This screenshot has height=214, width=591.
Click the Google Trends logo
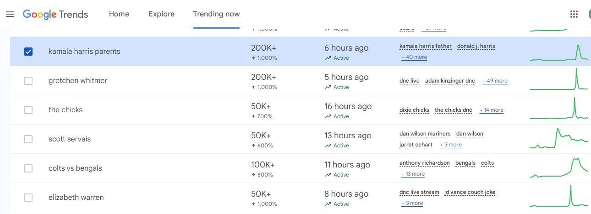55,14
